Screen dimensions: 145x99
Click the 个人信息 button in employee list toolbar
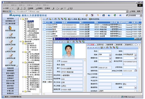point(72,19)
